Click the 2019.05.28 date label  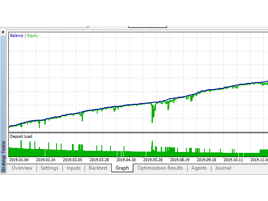pos(153,160)
